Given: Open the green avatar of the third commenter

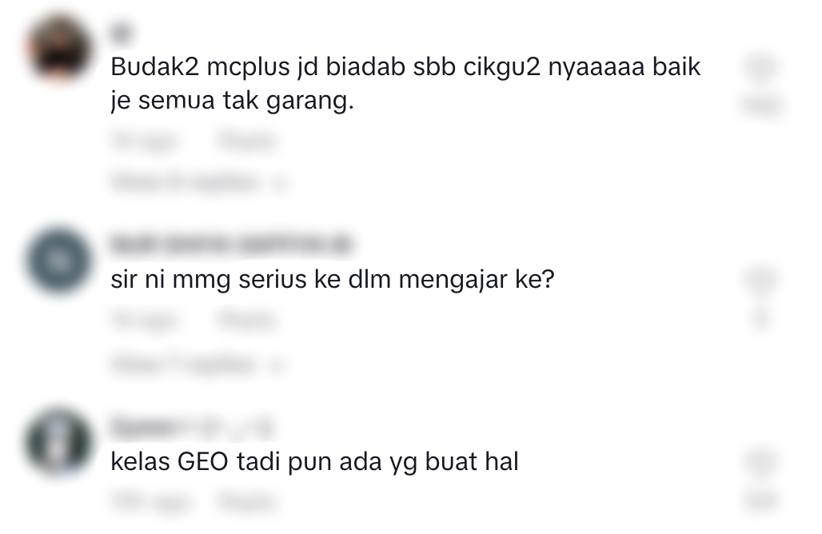Looking at the screenshot, I should (x=58, y=443).
